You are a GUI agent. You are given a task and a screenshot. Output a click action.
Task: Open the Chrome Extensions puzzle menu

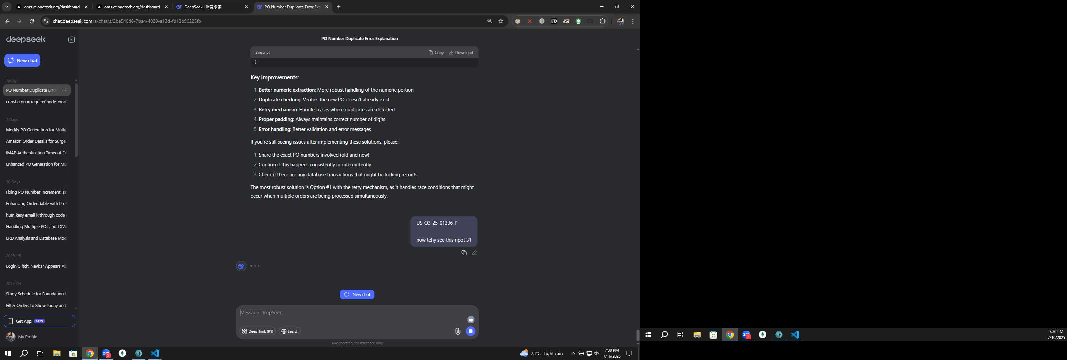[x=603, y=21]
